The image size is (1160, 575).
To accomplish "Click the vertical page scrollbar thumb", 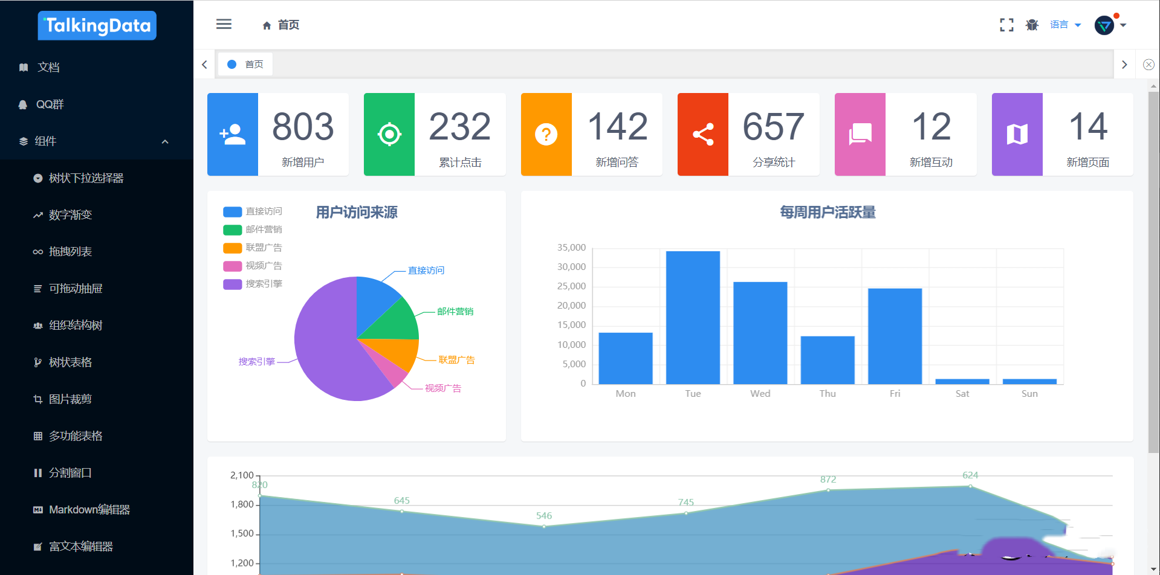I will click(x=1153, y=272).
